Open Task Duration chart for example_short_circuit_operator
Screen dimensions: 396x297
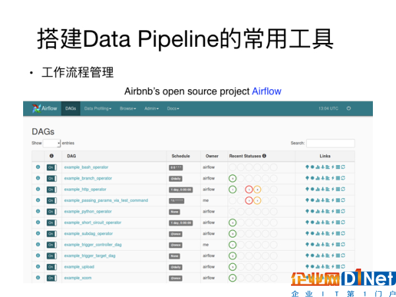[317, 222]
